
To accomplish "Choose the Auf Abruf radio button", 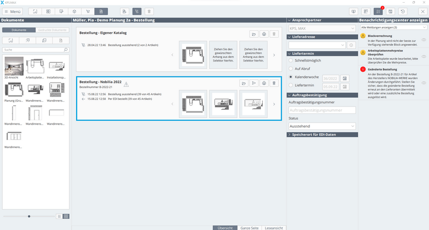I will (x=291, y=69).
